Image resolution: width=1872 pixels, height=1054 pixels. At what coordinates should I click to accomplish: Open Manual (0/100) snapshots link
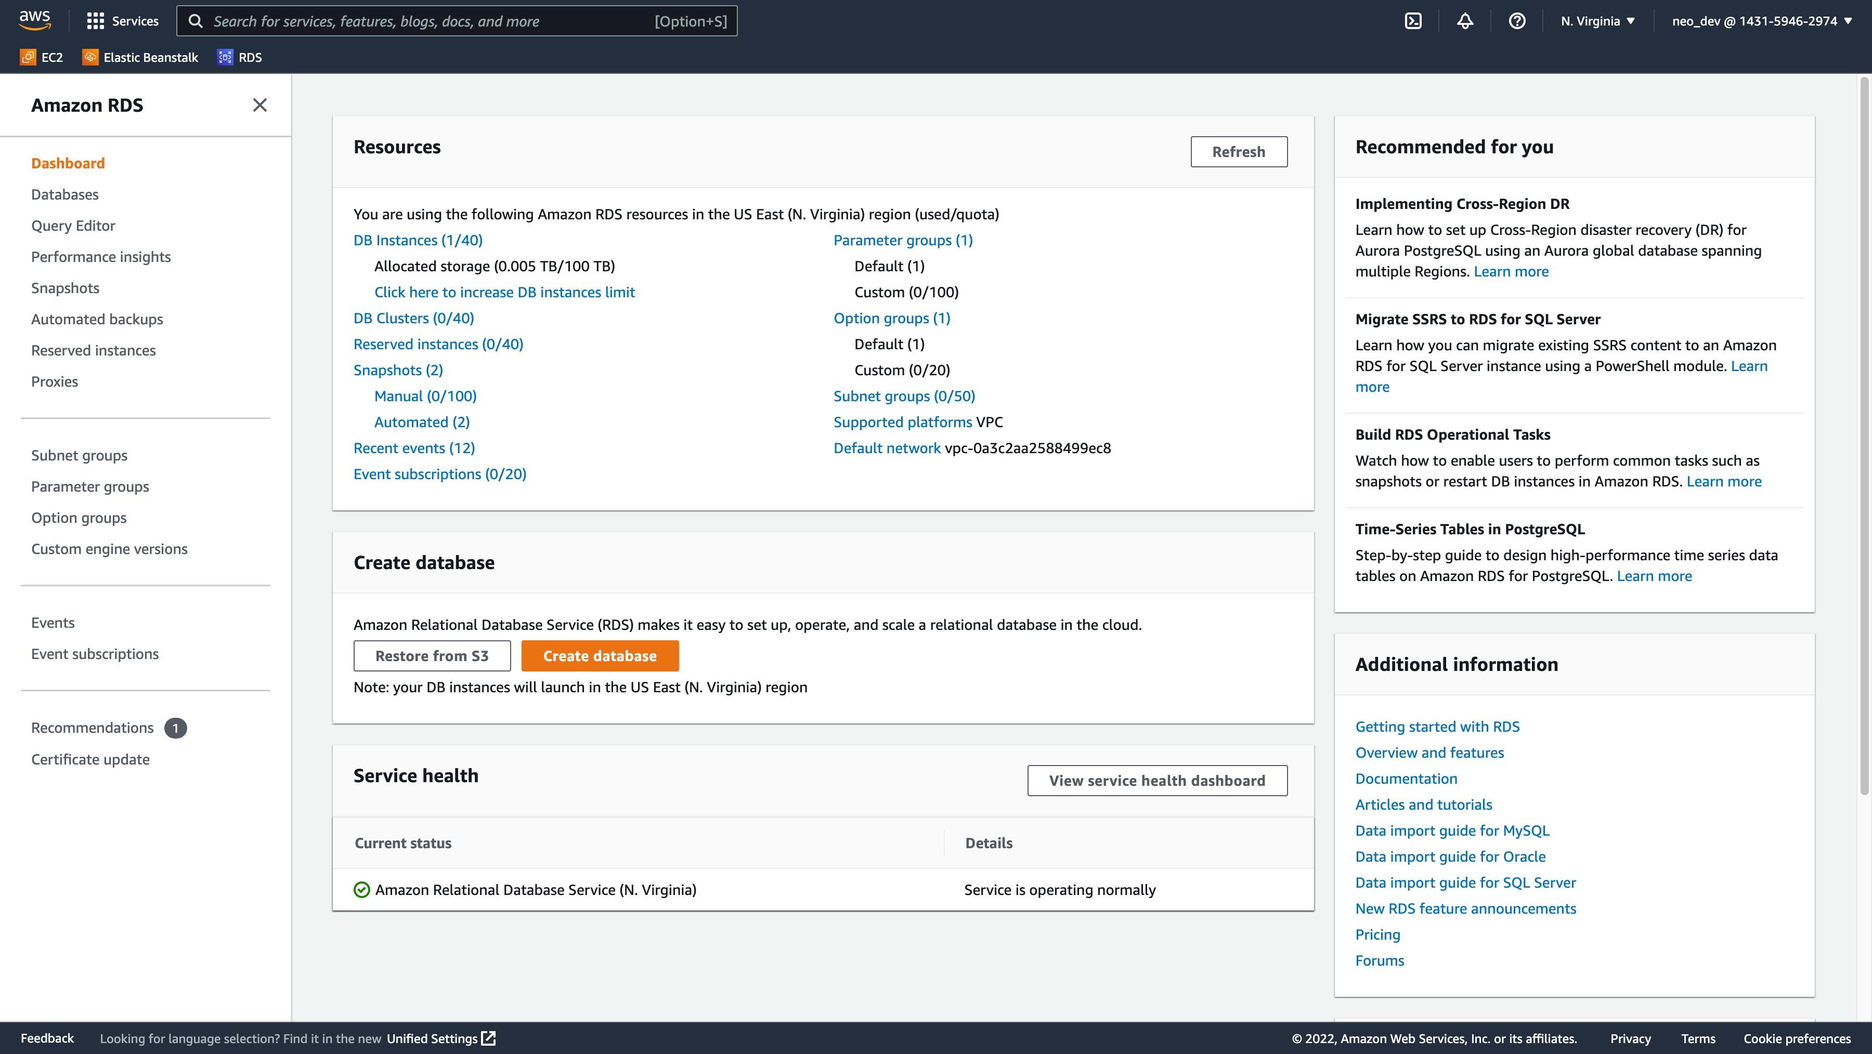click(425, 397)
